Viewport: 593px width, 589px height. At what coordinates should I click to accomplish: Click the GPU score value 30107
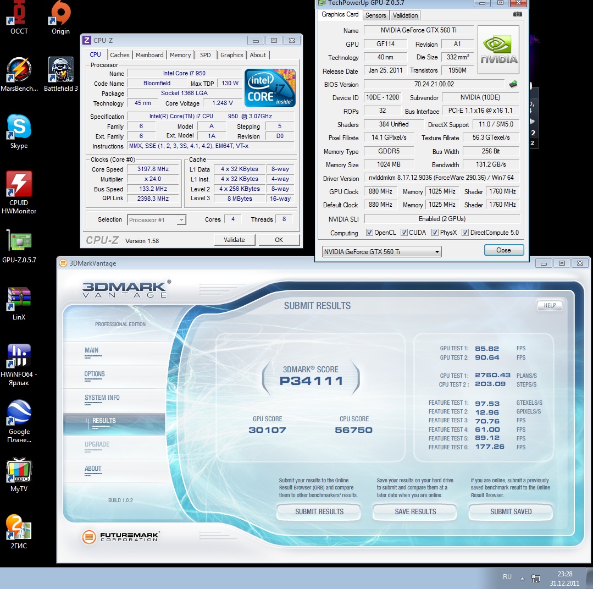pyautogui.click(x=268, y=430)
